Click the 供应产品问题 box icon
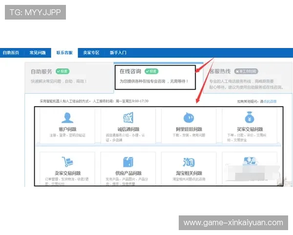 (128, 162)
